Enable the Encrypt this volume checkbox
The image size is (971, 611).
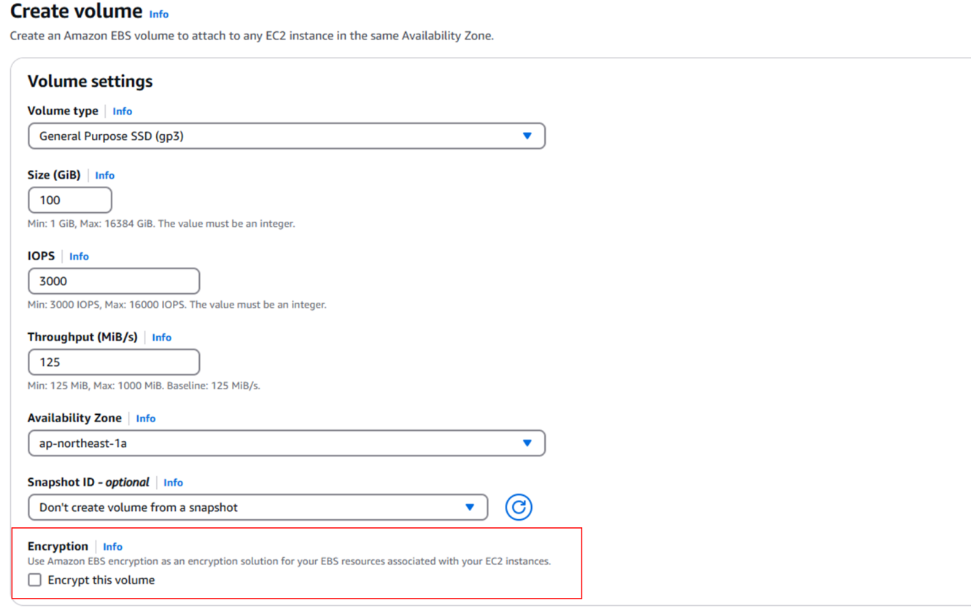(35, 580)
